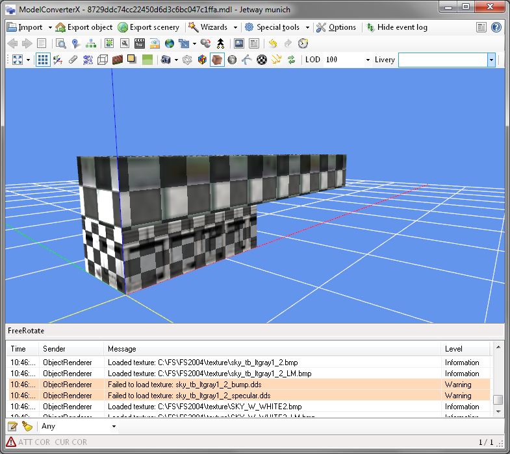Open the Wizards menu
The width and height of the screenshot is (510, 454).
[212, 27]
